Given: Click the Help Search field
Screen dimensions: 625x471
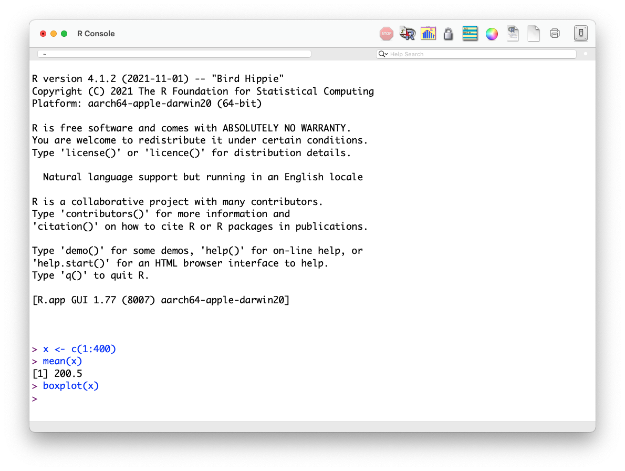Looking at the screenshot, I should click(476, 54).
